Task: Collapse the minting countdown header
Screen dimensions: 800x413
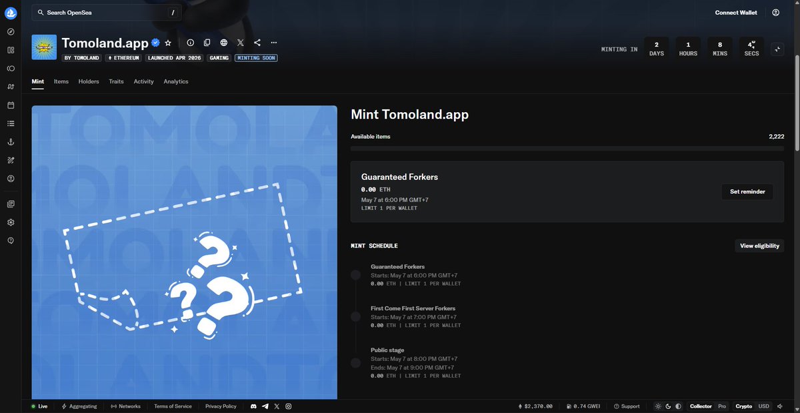Action: (777, 49)
